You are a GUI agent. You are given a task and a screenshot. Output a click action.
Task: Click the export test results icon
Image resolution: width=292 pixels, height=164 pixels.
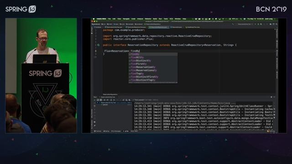tap(126, 100)
